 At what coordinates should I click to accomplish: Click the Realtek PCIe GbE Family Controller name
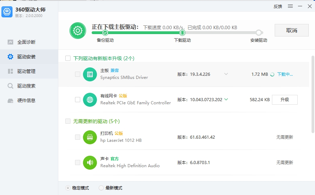click(135, 103)
